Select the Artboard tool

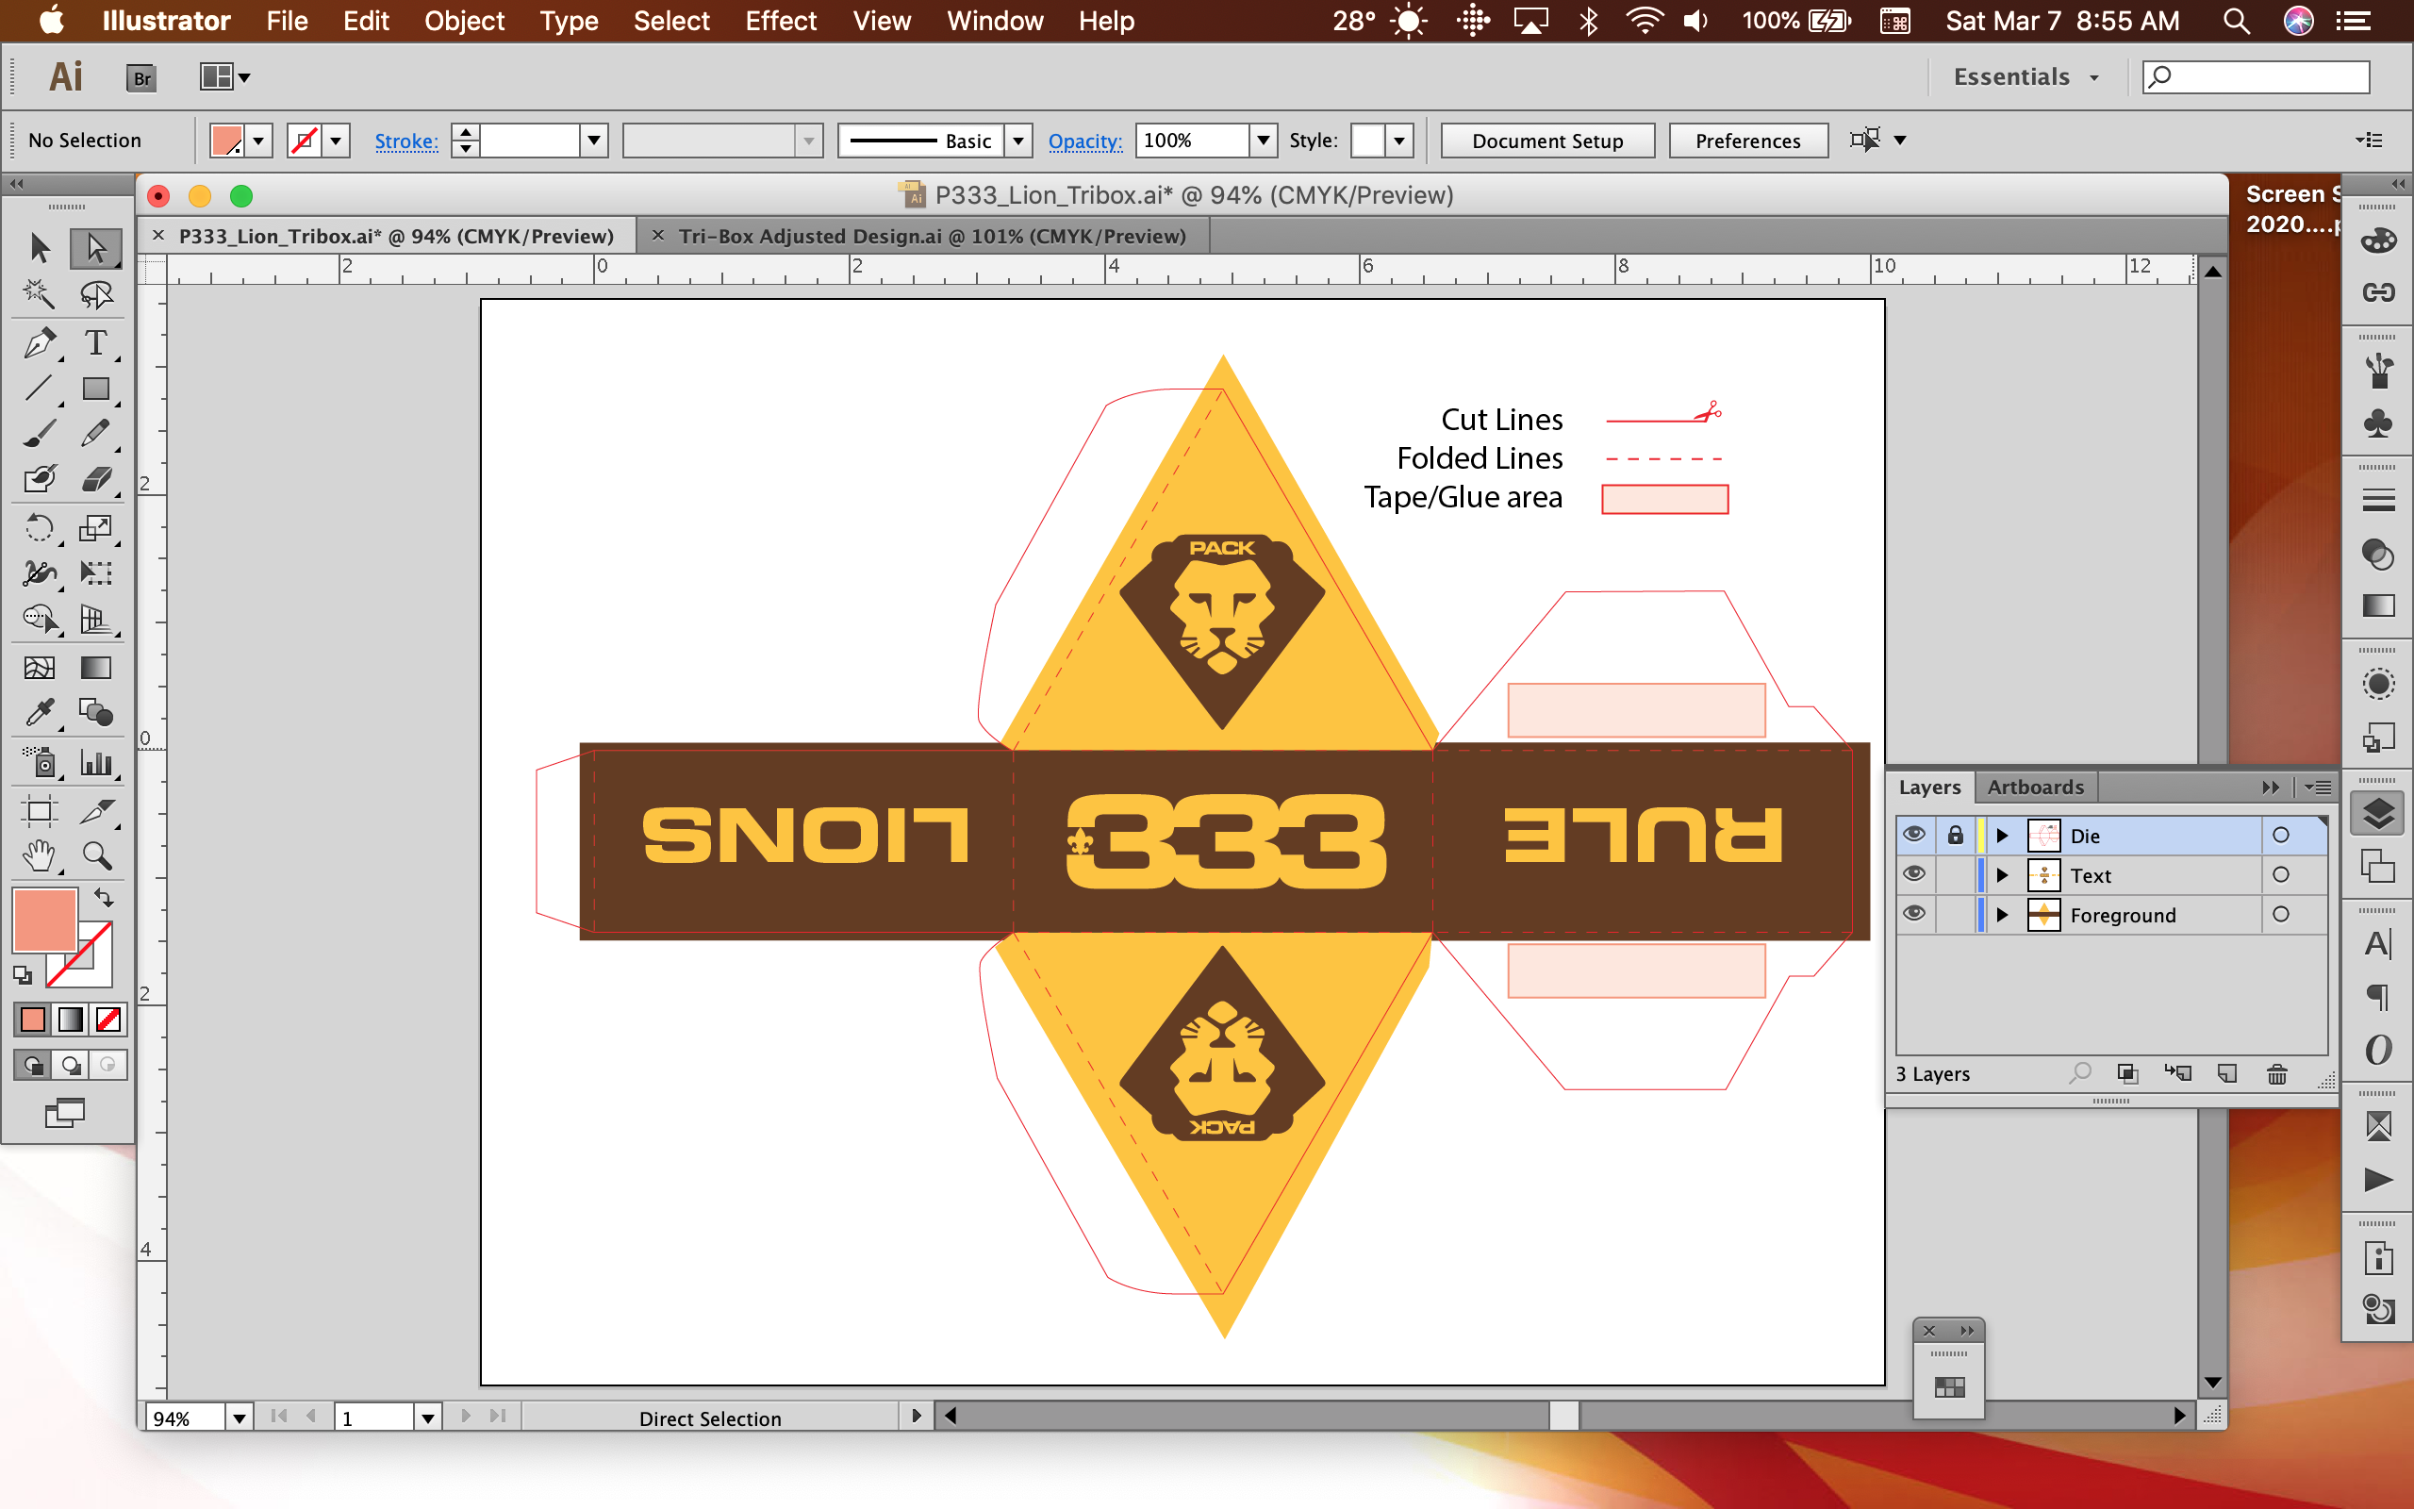pyautogui.click(x=40, y=810)
